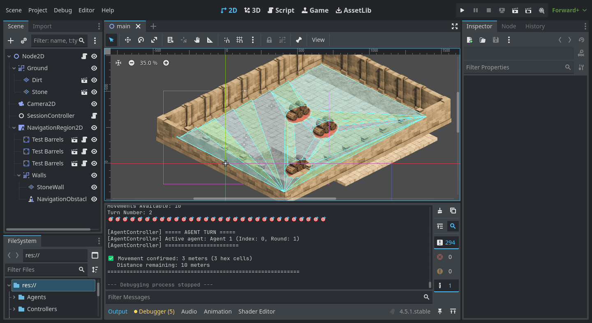Enable Ruler mode
The width and height of the screenshot is (592, 323).
210,40
